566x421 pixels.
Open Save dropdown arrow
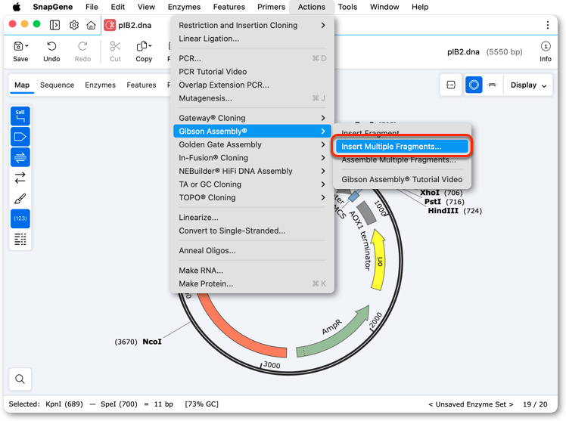click(x=26, y=46)
